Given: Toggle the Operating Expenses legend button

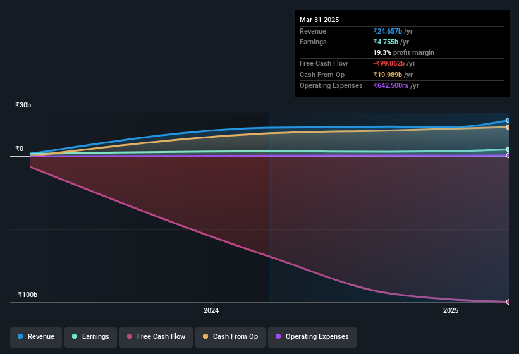Looking at the screenshot, I should [x=312, y=337].
